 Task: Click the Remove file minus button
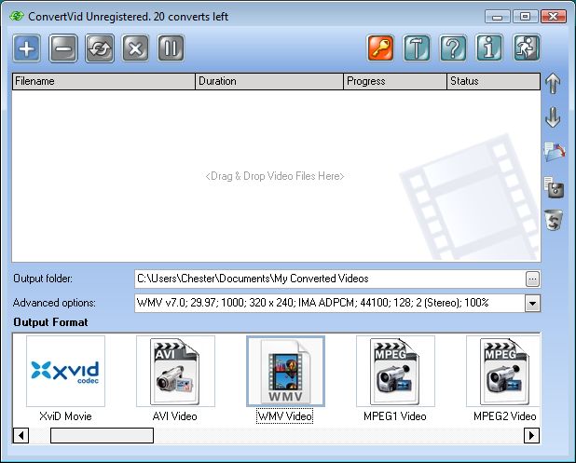pyautogui.click(x=63, y=48)
